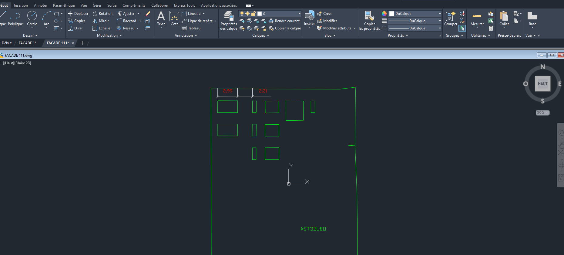Select the Polyligne drawing tool
The height and width of the screenshot is (255, 564).
pyautogui.click(x=15, y=19)
